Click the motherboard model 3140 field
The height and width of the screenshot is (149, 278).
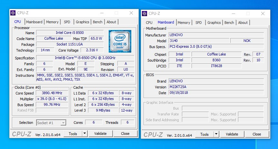[x=199, y=41]
